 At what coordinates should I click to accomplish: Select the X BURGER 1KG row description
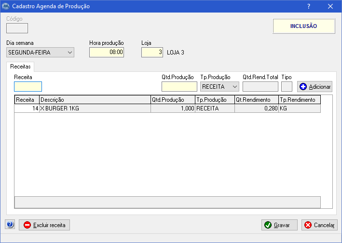point(95,108)
